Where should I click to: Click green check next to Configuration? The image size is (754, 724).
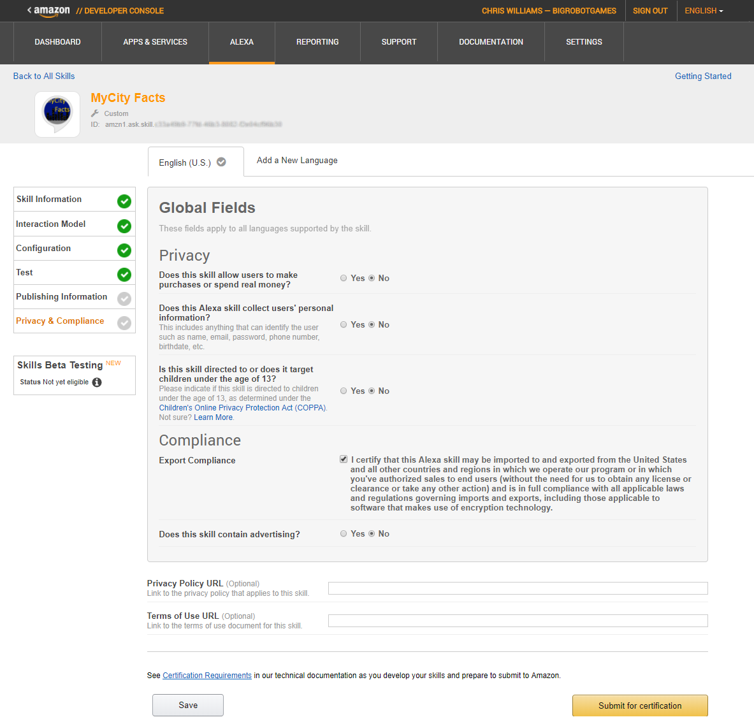click(x=124, y=250)
